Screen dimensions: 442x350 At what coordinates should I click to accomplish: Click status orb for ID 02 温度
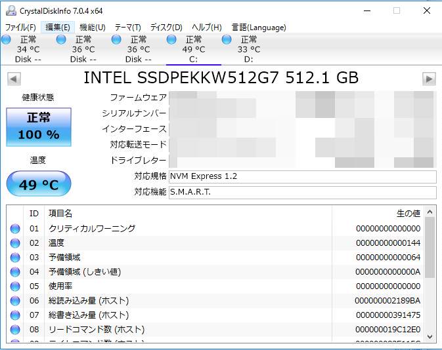[x=15, y=243]
